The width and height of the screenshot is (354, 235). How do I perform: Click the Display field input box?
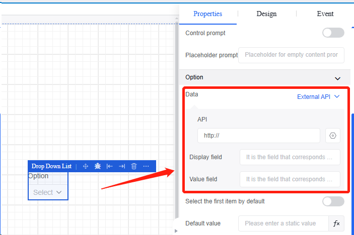[290, 157]
